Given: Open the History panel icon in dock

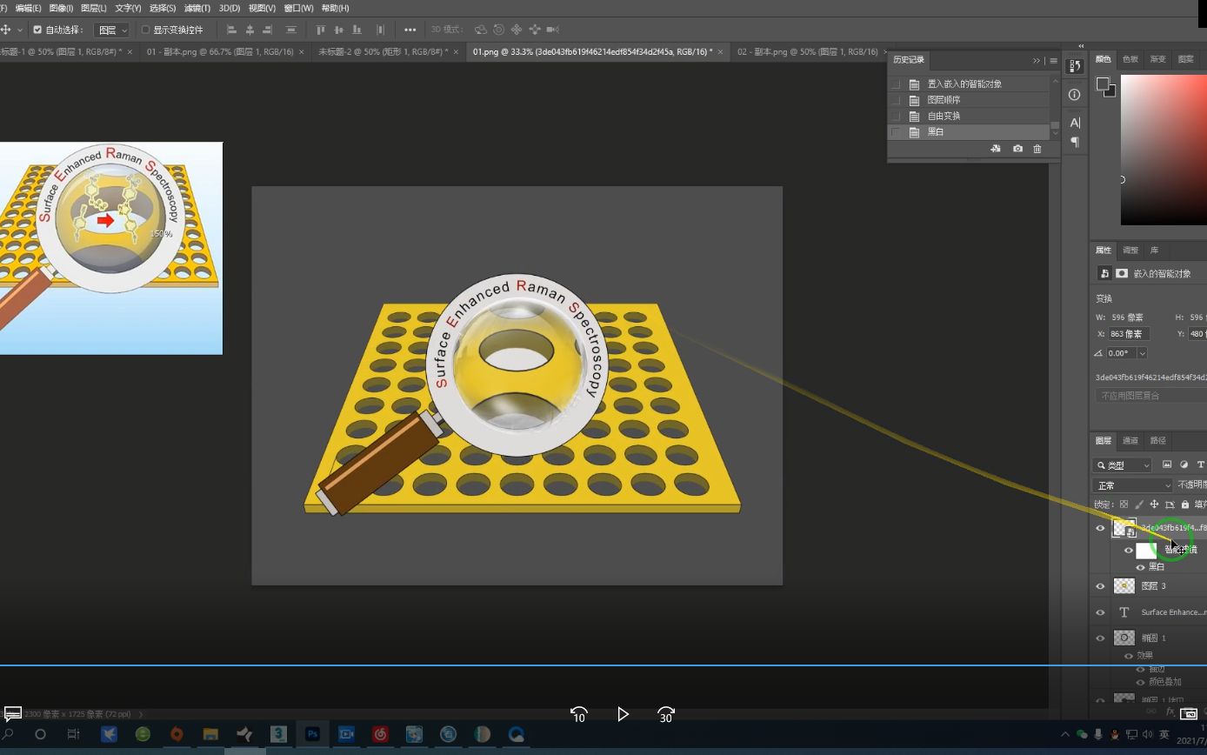Looking at the screenshot, I should [1075, 66].
